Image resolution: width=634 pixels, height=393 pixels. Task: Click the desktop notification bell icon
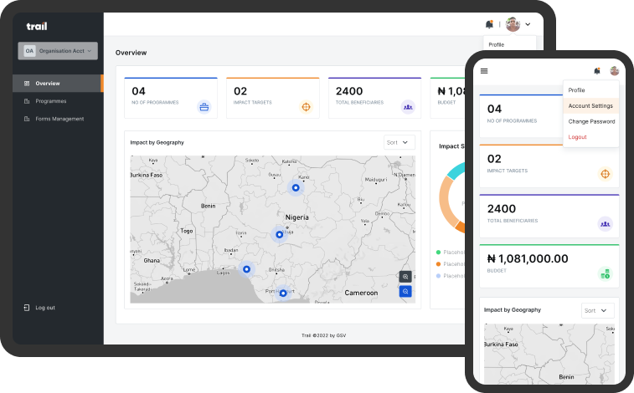[489, 24]
